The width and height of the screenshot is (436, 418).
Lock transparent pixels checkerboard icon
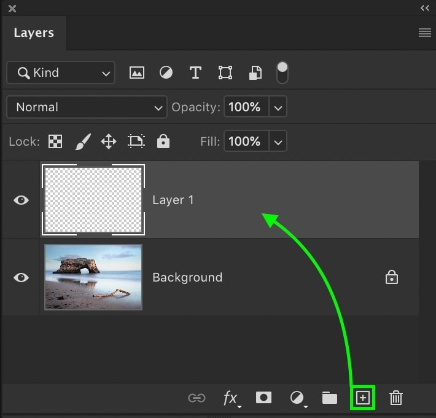coord(55,141)
